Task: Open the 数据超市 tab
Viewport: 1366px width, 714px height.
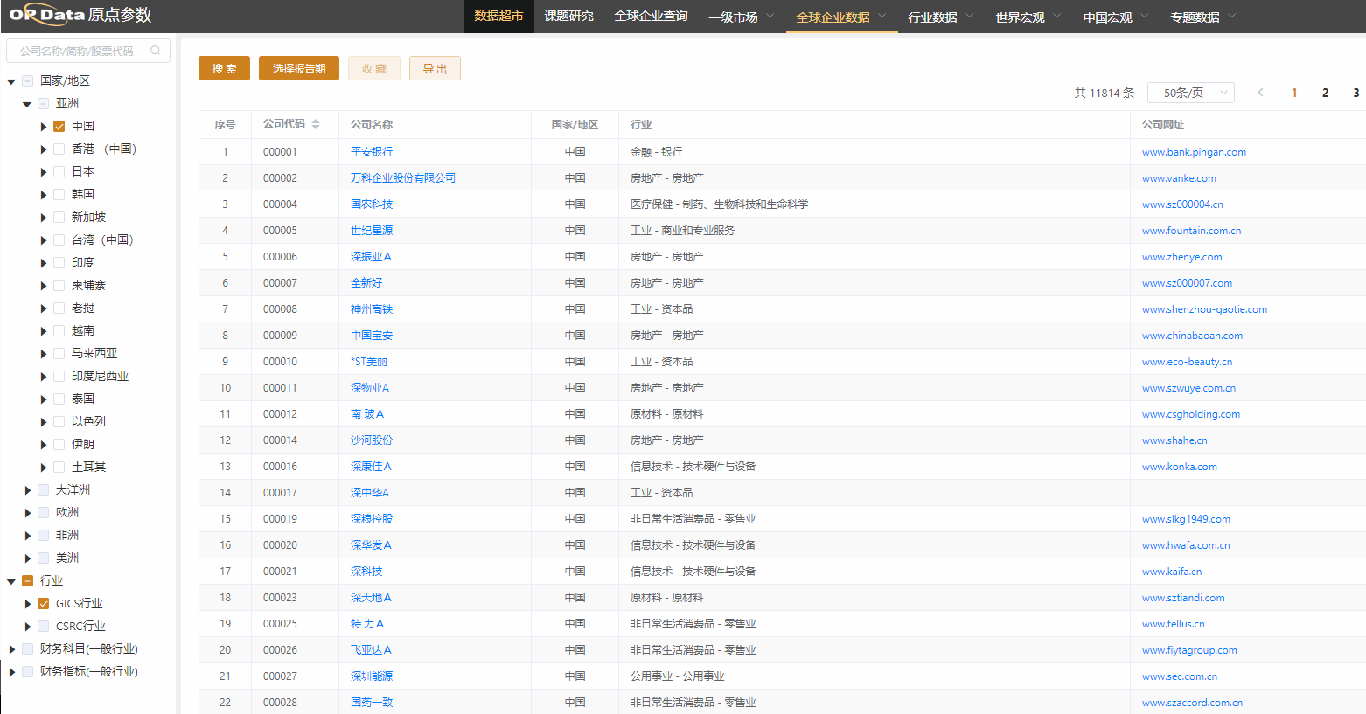Action: pyautogui.click(x=498, y=17)
